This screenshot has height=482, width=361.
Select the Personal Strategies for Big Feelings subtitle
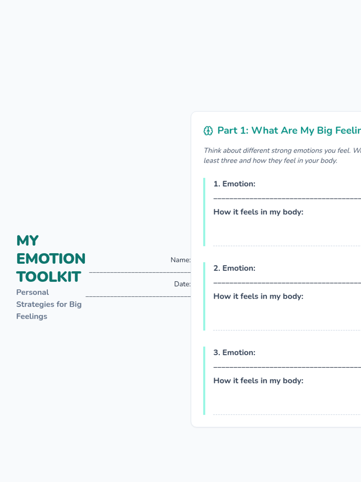point(49,304)
